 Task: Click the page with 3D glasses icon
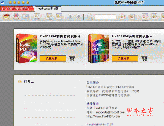[37, 16]
